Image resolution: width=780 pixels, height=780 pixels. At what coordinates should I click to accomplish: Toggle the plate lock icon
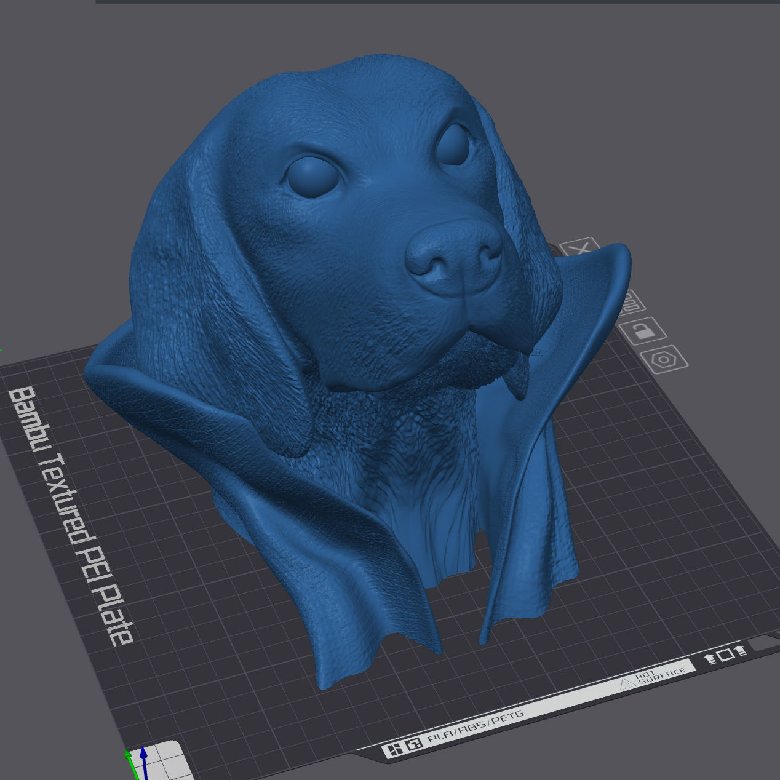pos(643,330)
